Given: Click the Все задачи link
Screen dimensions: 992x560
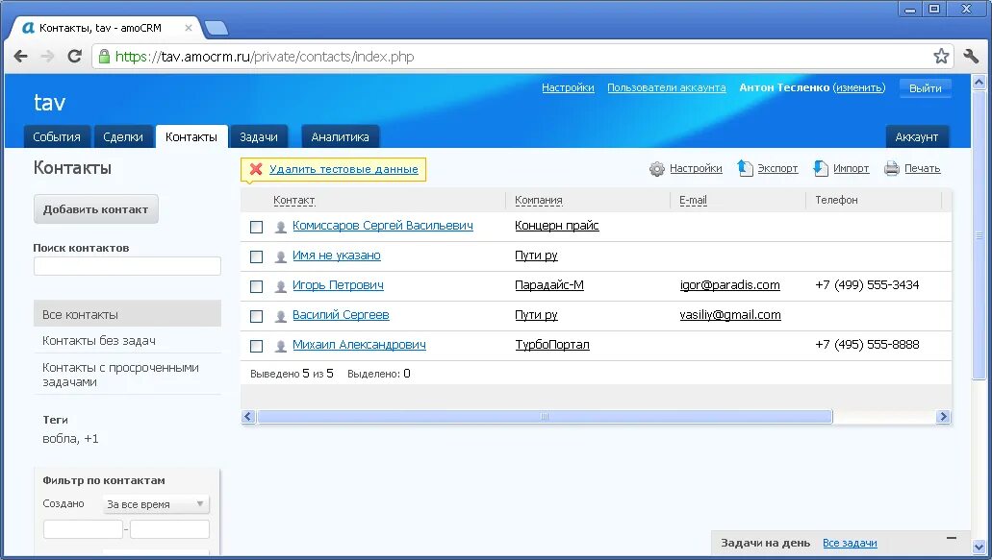Looking at the screenshot, I should (850, 543).
